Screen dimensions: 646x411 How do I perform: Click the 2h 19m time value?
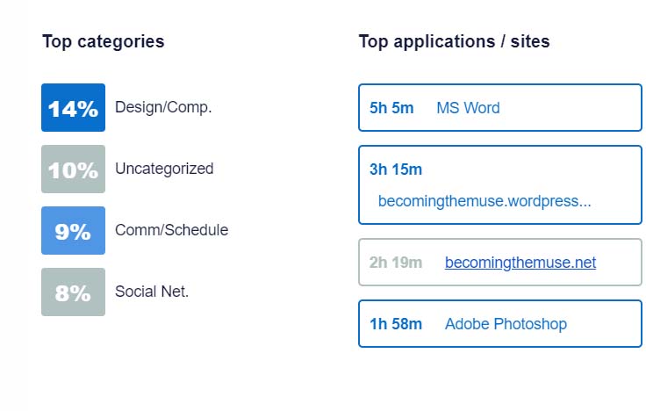click(396, 263)
